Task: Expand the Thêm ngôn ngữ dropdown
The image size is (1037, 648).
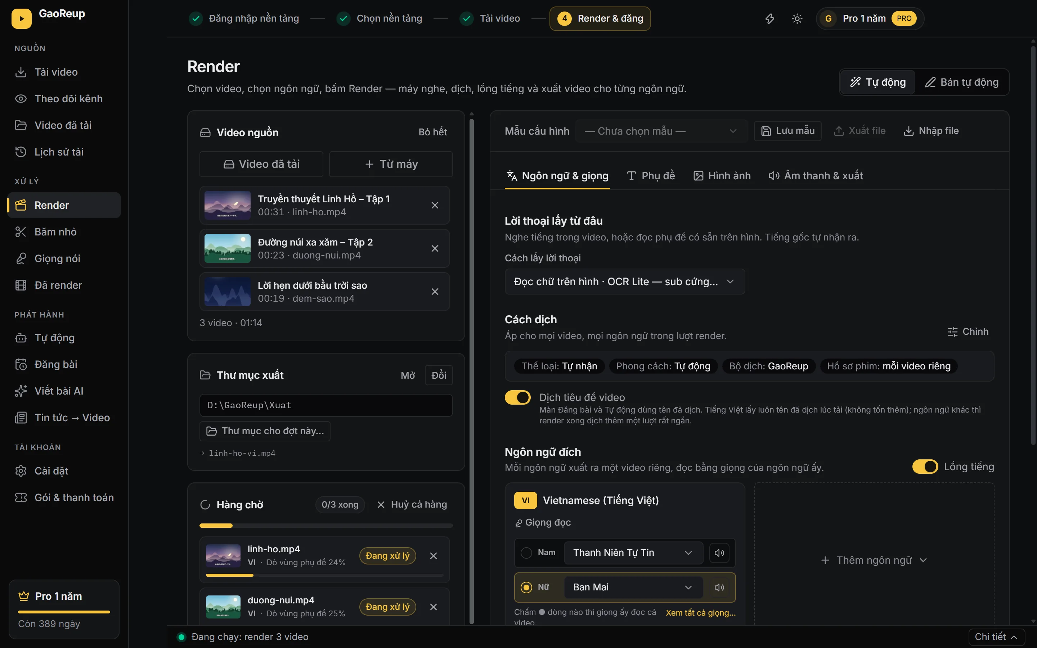Action: pos(874,561)
